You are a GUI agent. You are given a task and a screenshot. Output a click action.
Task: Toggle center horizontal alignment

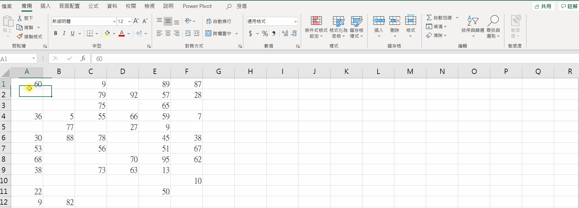[x=168, y=33]
